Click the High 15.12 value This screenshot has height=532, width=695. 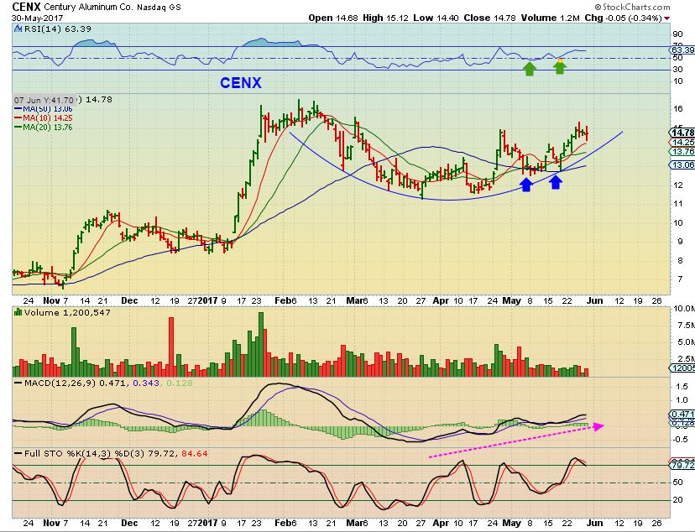(x=385, y=18)
